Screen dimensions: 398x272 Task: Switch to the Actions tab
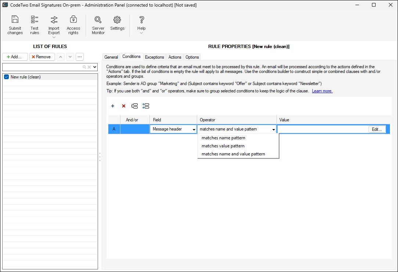pyautogui.click(x=175, y=57)
